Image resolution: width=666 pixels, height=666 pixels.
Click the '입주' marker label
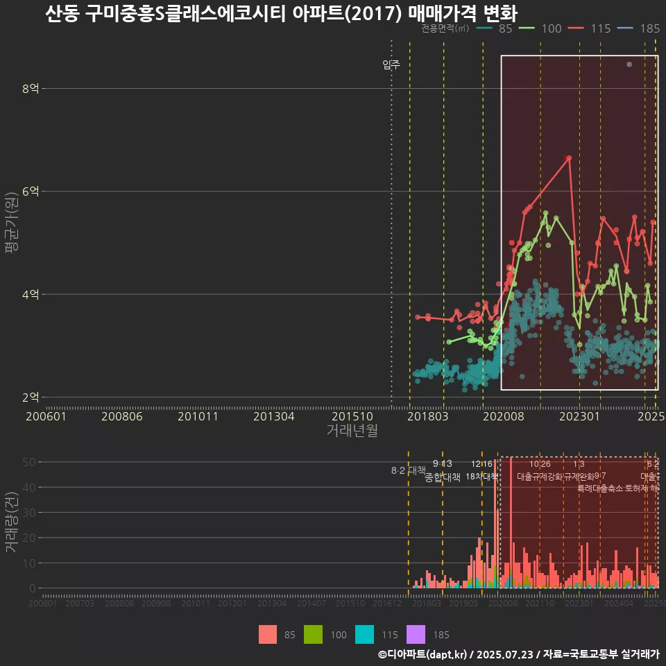pyautogui.click(x=391, y=65)
